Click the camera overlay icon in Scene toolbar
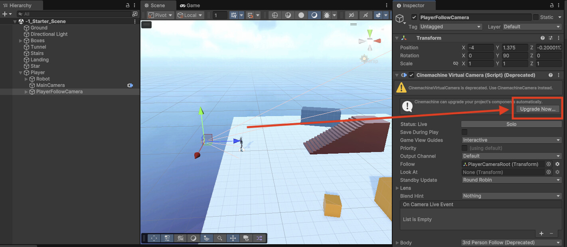The width and height of the screenshot is (567, 247). 246,238
